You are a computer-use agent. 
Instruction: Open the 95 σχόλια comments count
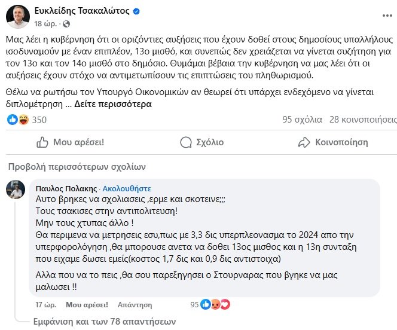pos(301,120)
